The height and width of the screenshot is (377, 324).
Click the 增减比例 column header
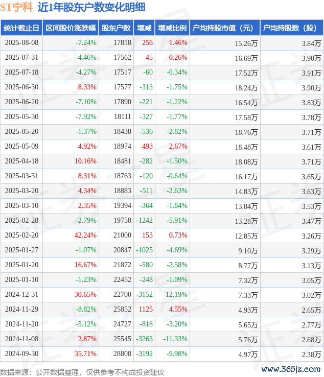172,28
